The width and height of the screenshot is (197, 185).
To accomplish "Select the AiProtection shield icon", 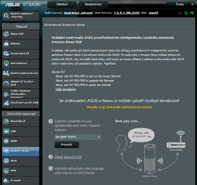I will click(x=6, y=64).
